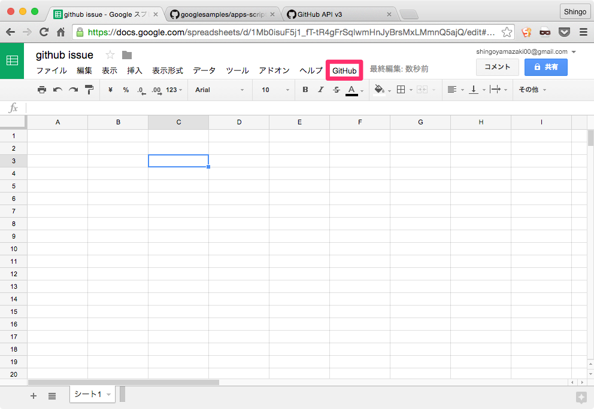The width and height of the screenshot is (594, 409).
Task: Click the 共有 share button
Action: coord(545,67)
